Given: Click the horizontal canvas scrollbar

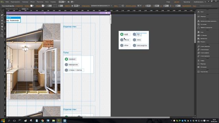Looking at the screenshot, I should pyautogui.click(x=126, y=117).
